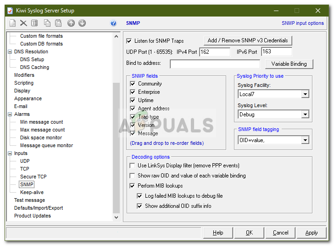Click the Variable Binding button

[289, 64]
